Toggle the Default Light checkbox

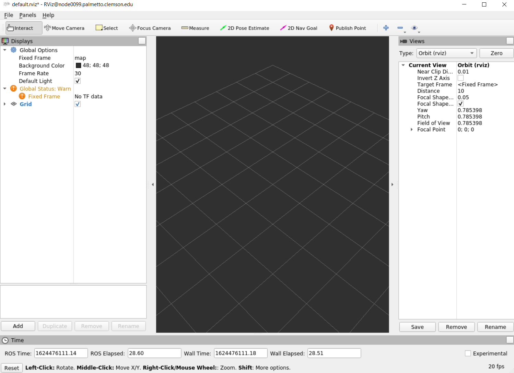coord(78,81)
